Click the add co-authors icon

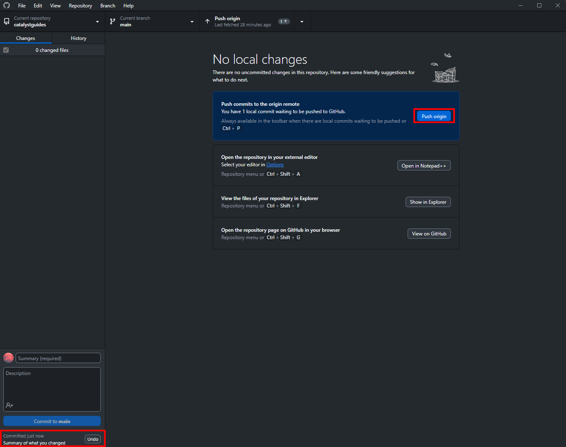(x=9, y=405)
